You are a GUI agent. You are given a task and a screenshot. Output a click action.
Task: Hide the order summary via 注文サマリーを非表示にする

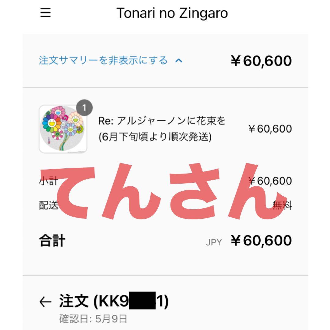(x=103, y=60)
